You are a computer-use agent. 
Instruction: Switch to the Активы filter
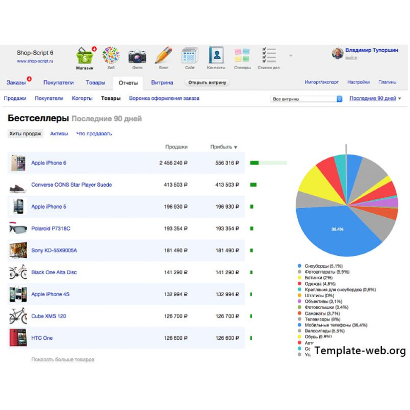[x=59, y=134]
